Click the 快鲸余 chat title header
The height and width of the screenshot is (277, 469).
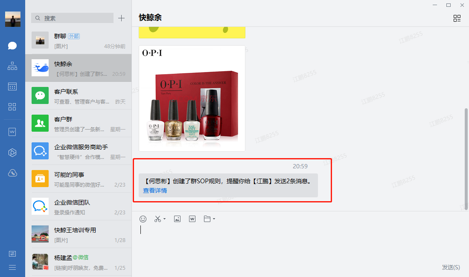[150, 17]
